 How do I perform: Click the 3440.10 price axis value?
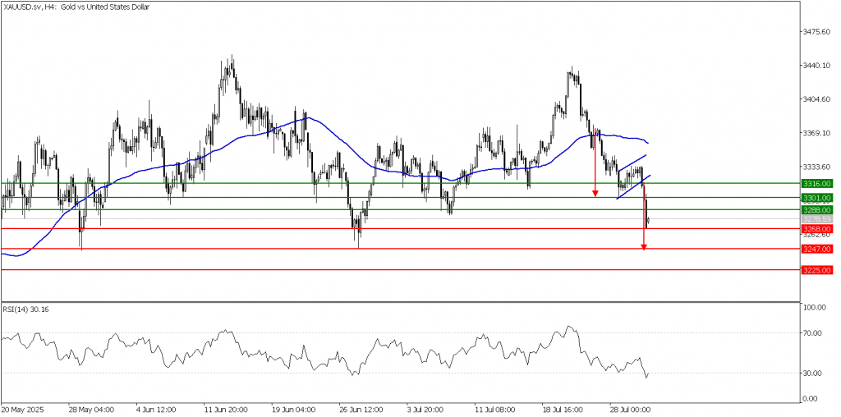(x=818, y=65)
